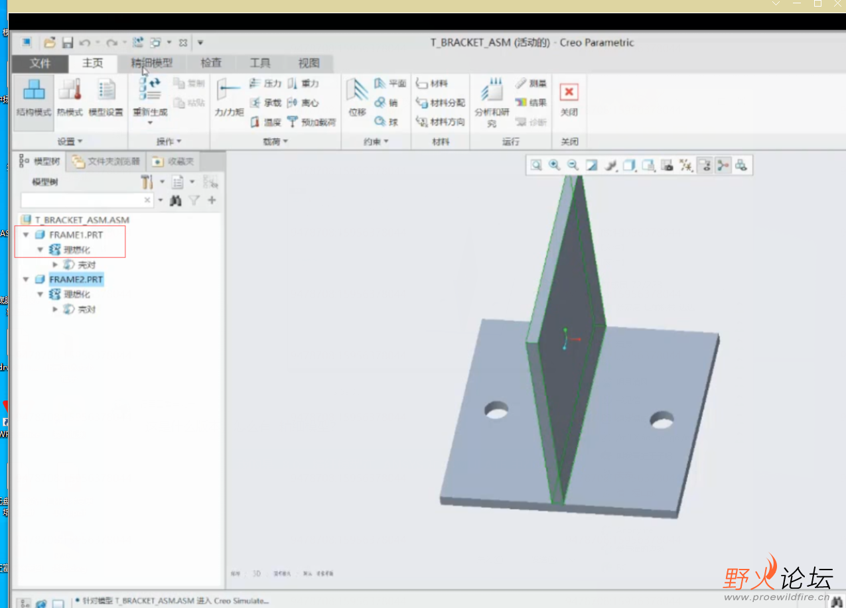Switch to the 精细模型 refine model tab
846x608 pixels.
tap(151, 64)
